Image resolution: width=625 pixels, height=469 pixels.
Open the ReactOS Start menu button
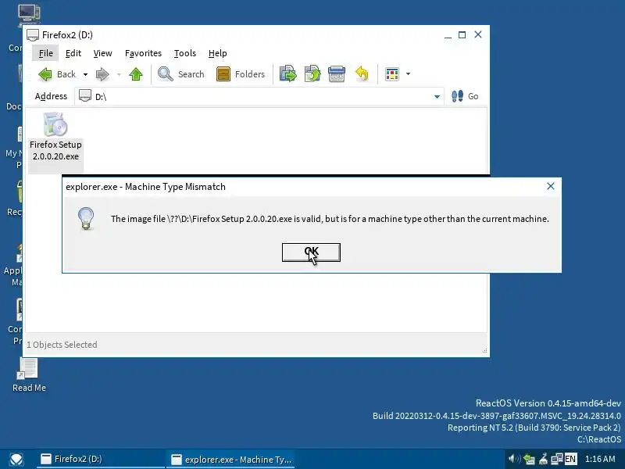tap(16, 460)
